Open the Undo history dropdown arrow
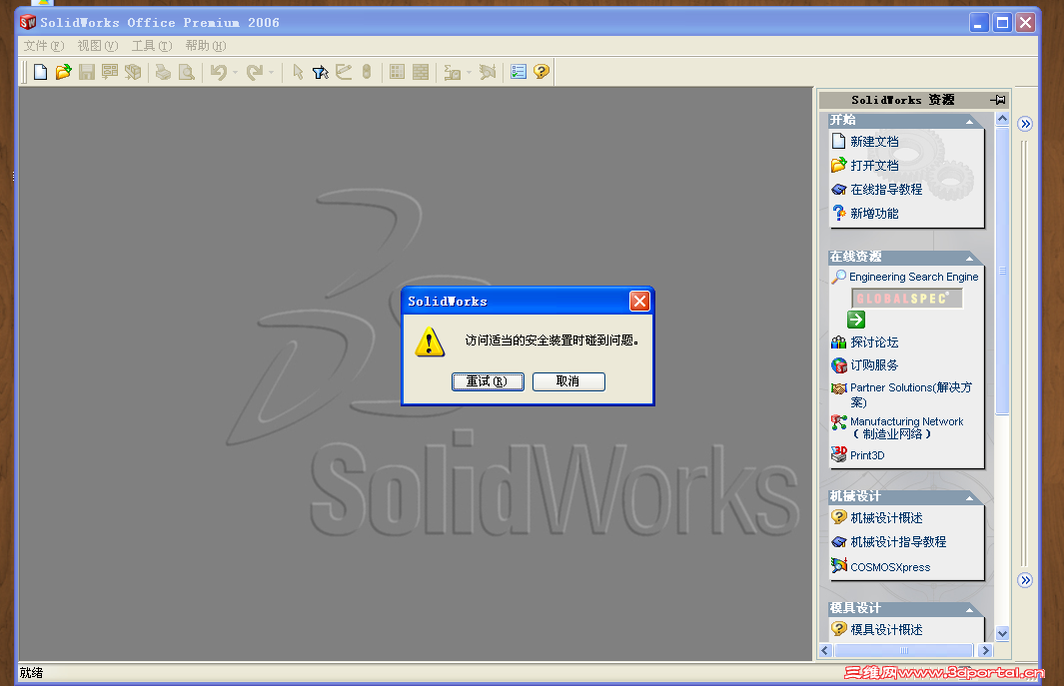1064x686 pixels. click(x=236, y=72)
